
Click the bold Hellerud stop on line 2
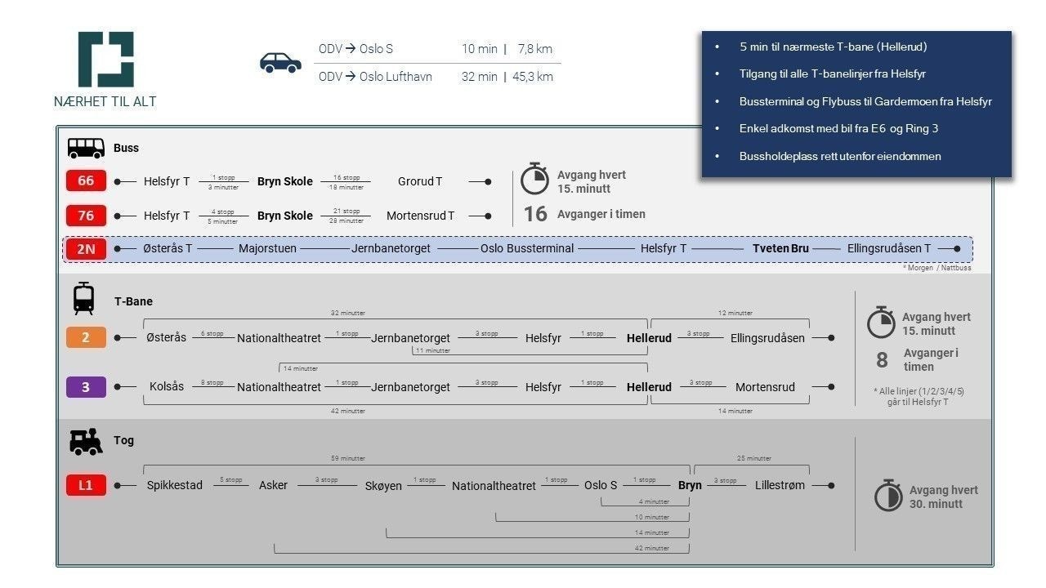649,338
